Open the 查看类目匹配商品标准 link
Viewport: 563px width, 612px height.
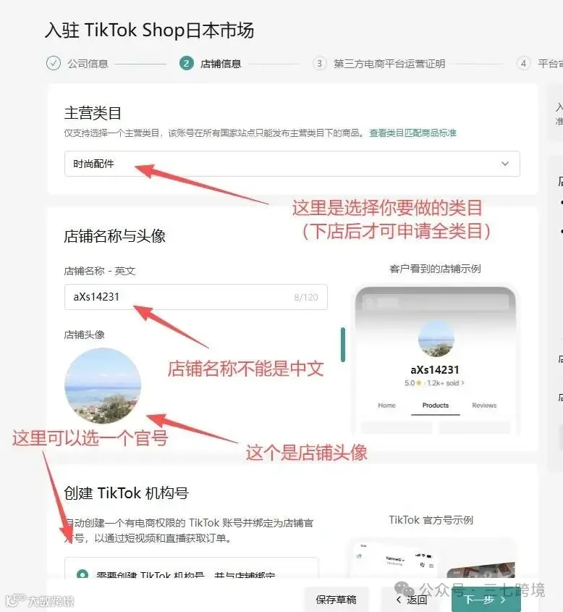412,133
